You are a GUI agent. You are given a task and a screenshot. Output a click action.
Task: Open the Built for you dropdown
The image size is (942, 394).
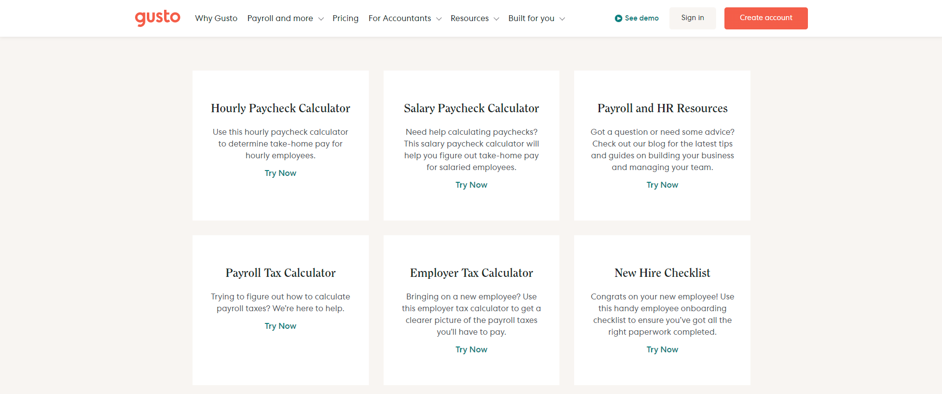click(536, 18)
